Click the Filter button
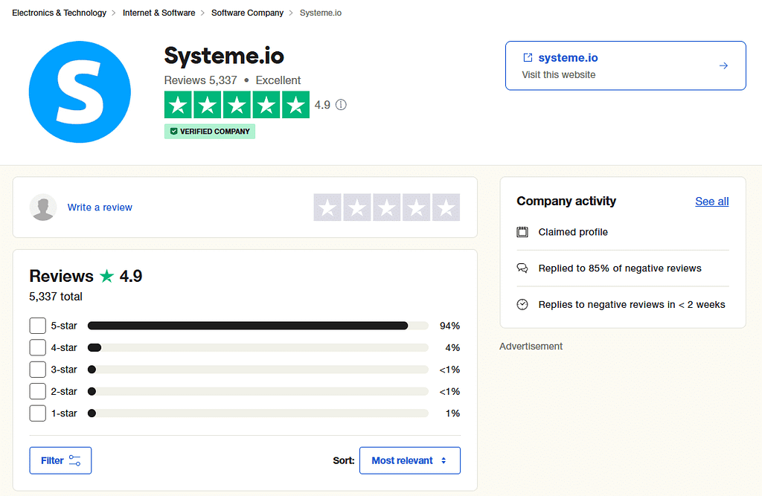 point(60,460)
